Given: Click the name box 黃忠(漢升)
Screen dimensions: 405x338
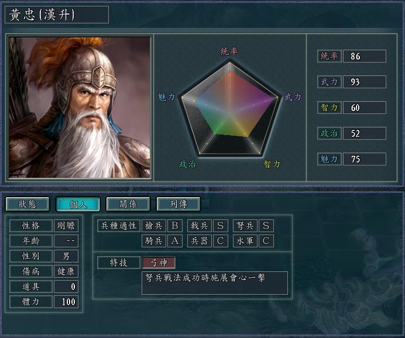Looking at the screenshot, I should (x=57, y=15).
